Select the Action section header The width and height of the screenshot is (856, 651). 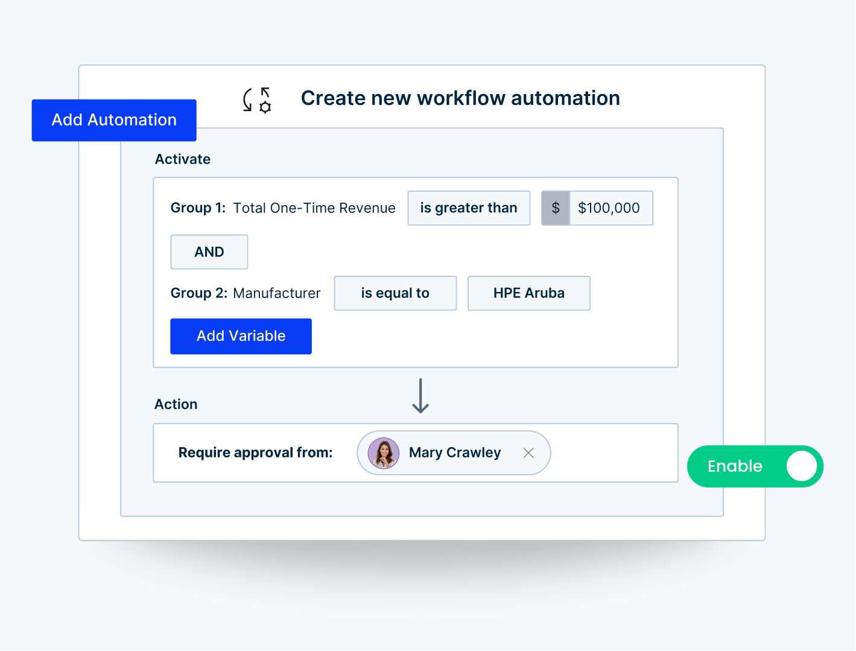point(176,404)
